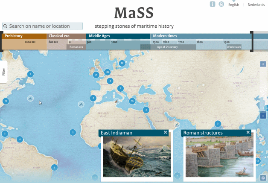Click the search on name or location field

43,26
